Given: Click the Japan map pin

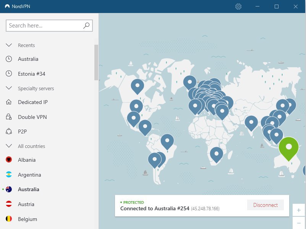Looking at the screenshot, I should 292,106.
